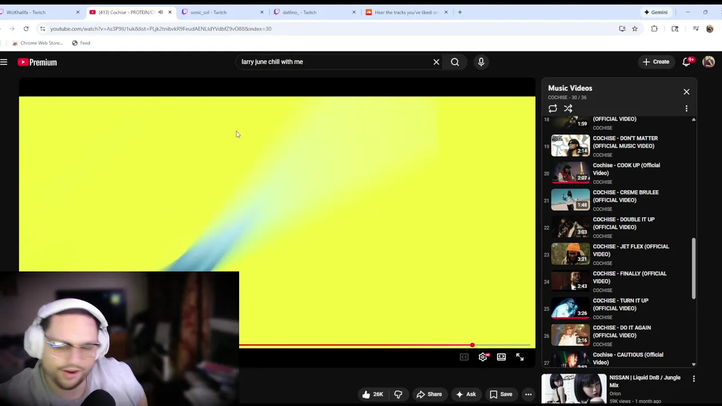This screenshot has width=722, height=406.
Task: Clear the search box text
Action: click(436, 62)
